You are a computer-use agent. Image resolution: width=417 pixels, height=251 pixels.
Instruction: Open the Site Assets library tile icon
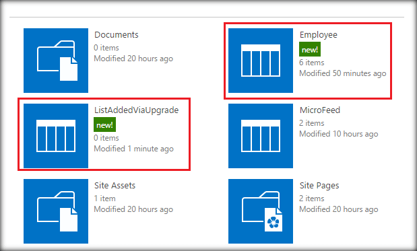click(56, 211)
